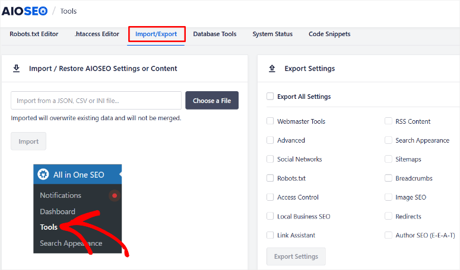
Task: Open the Robots.txt Editor tab
Action: pyautogui.click(x=34, y=34)
